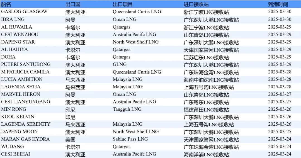Click 上海五号沟LNG接收站 in LAGENDA SETIA row

click(x=209, y=87)
